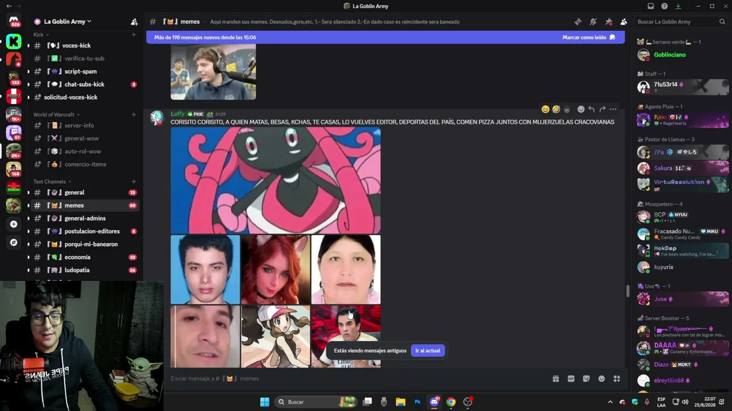Open the emoji picker in message bar
Viewport: 732px width, 411px height.
(x=602, y=378)
